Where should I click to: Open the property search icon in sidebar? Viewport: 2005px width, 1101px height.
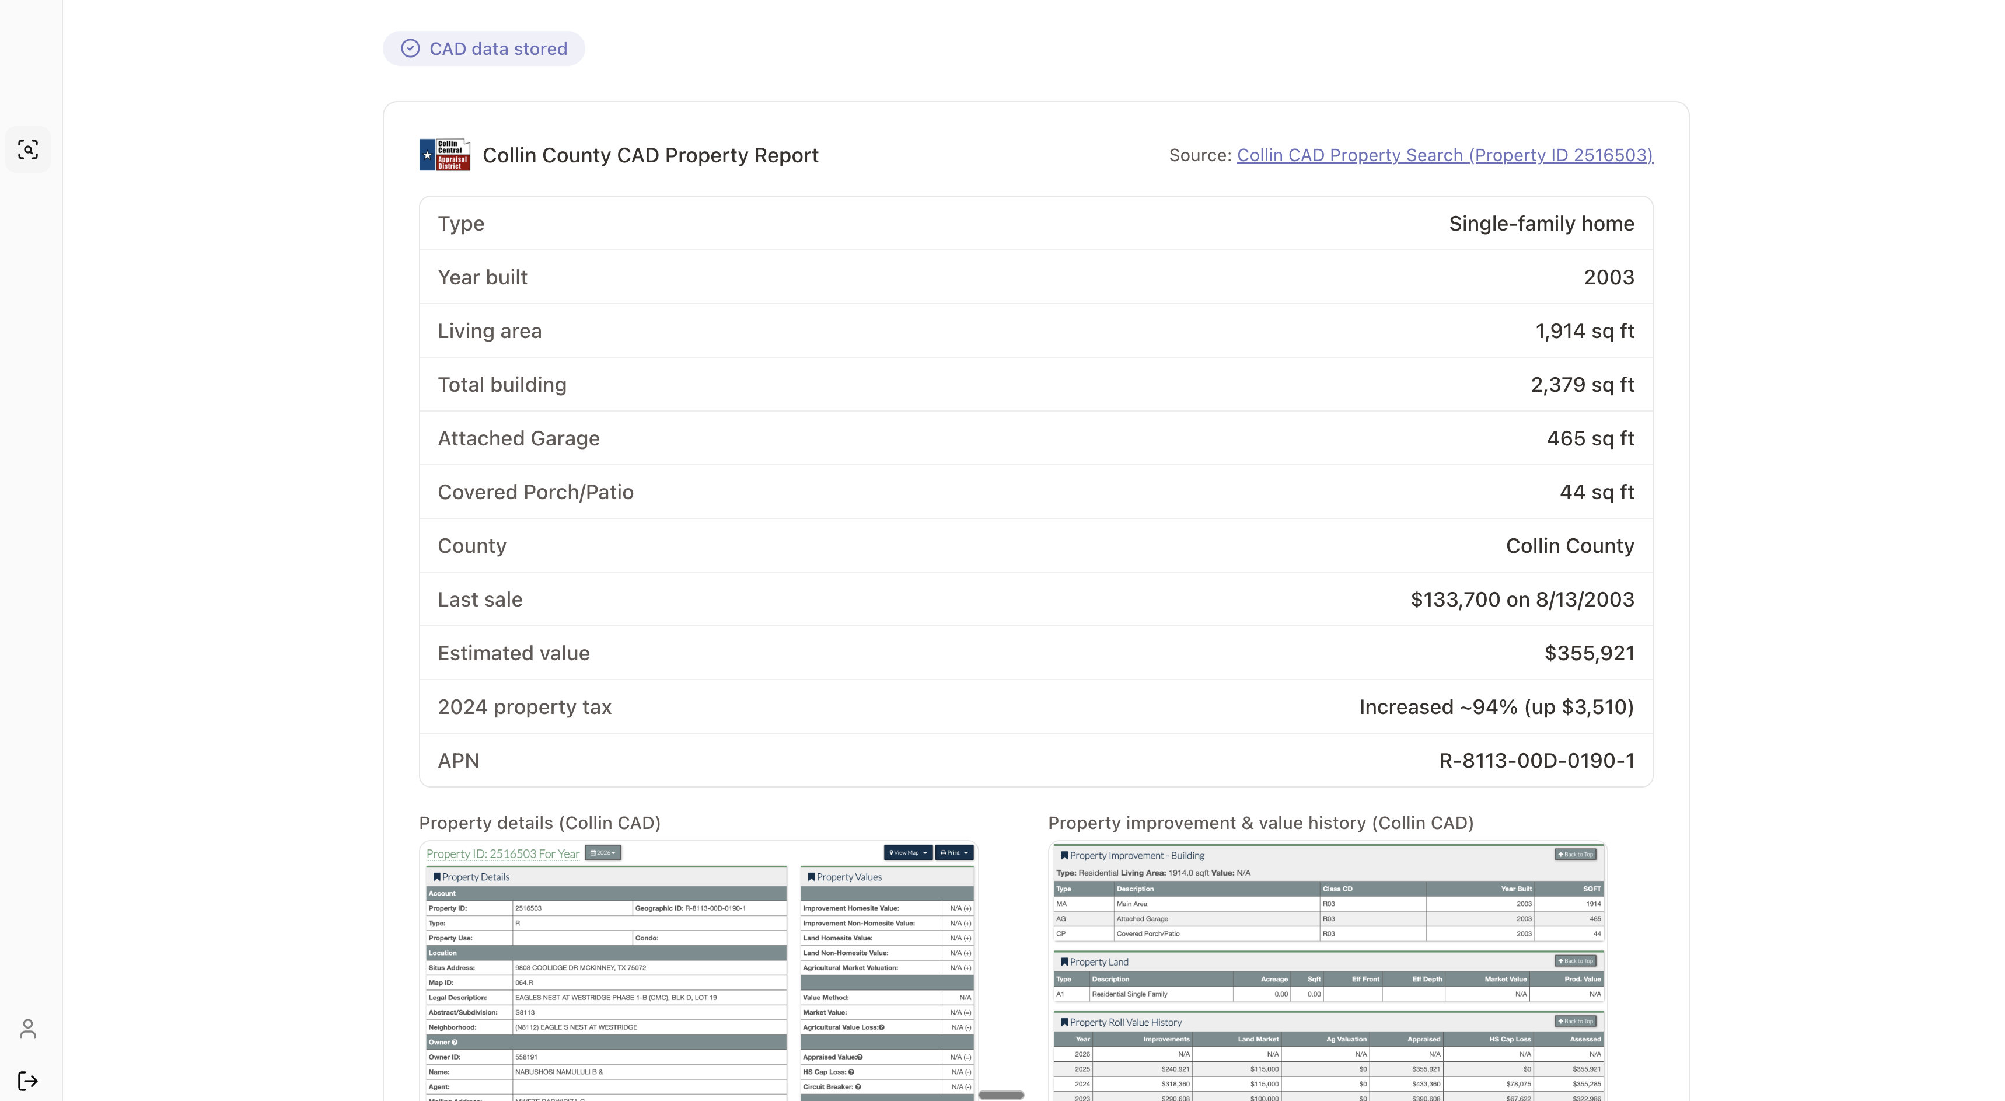pyautogui.click(x=28, y=149)
